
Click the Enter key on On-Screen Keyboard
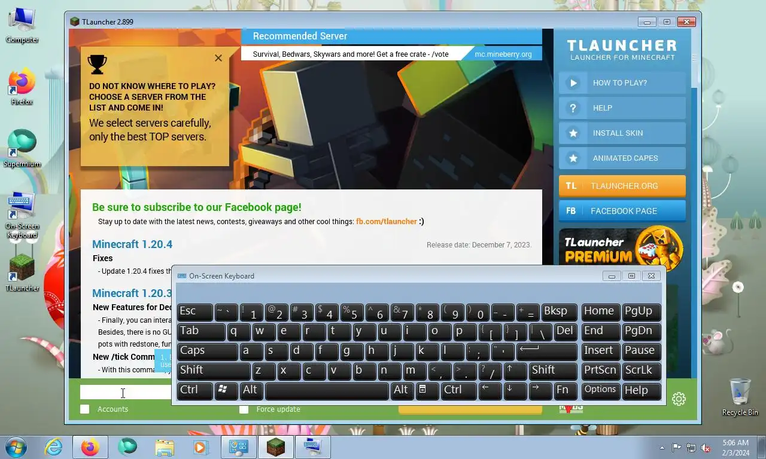point(547,351)
